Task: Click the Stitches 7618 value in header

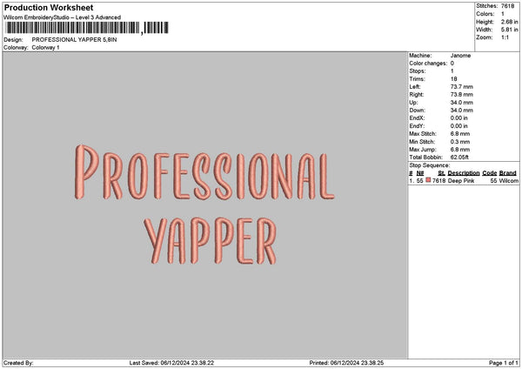Action: [508, 6]
